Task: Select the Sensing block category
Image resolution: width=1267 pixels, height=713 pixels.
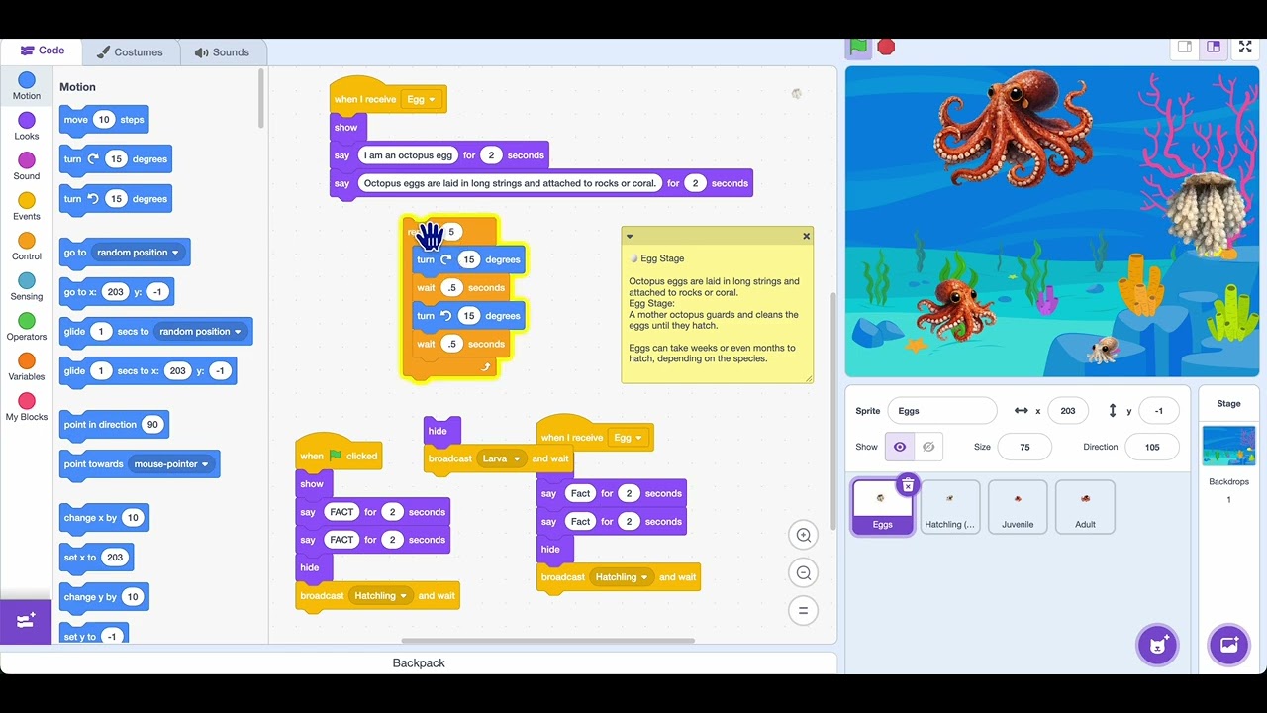Action: [27, 287]
